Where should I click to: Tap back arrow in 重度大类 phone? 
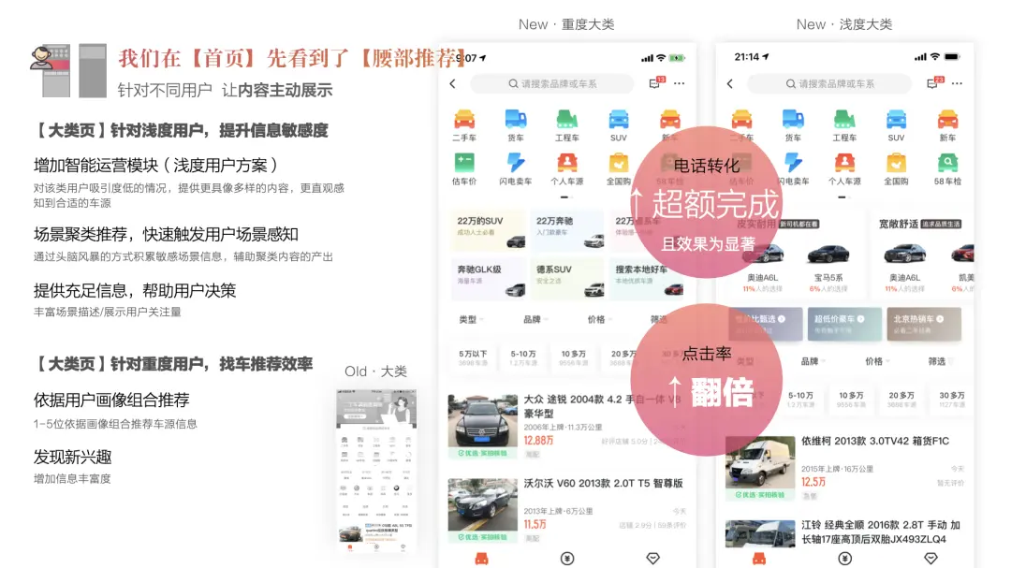pos(453,84)
